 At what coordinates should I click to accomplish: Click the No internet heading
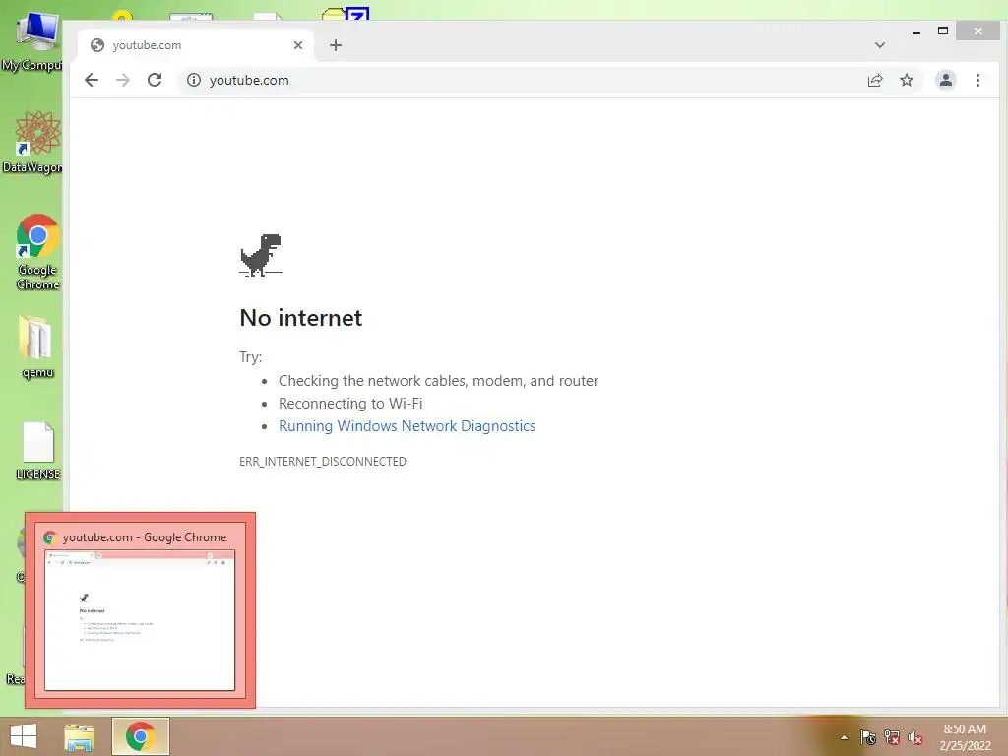point(301,318)
